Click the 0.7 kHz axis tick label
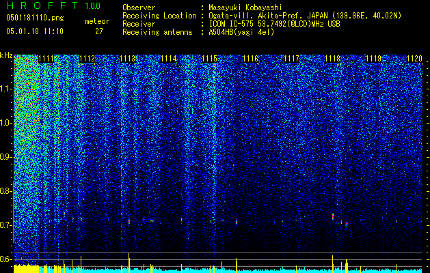430x273 pixels. 6,225
